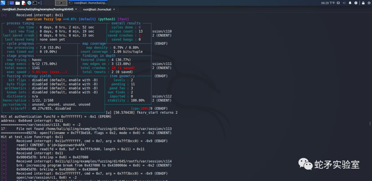Click the 'last saved crash' timing line

point(49,35)
